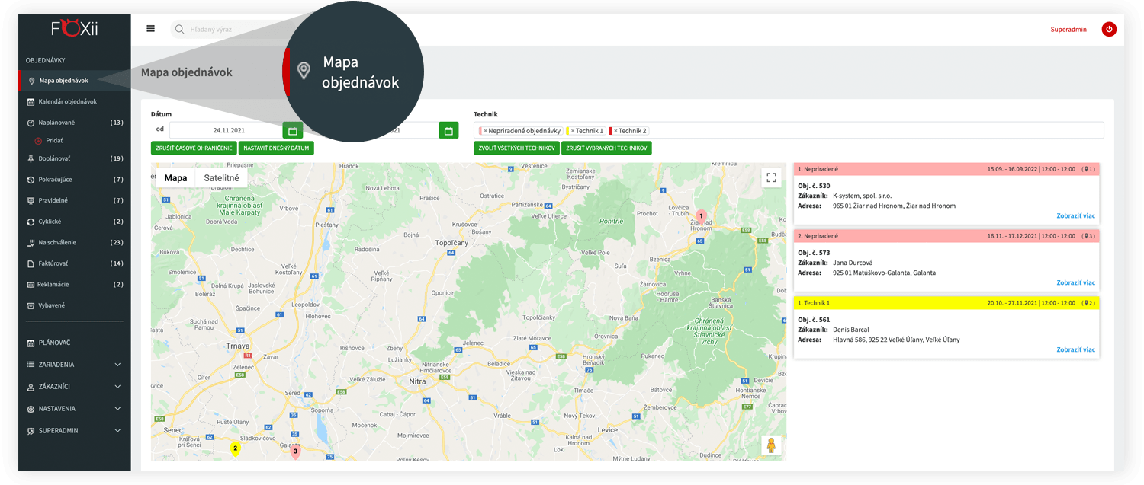Remove the Technik 1 tag
The width and height of the screenshot is (1144, 485).
coord(573,131)
